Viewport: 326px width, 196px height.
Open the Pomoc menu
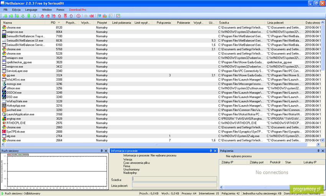point(60,10)
